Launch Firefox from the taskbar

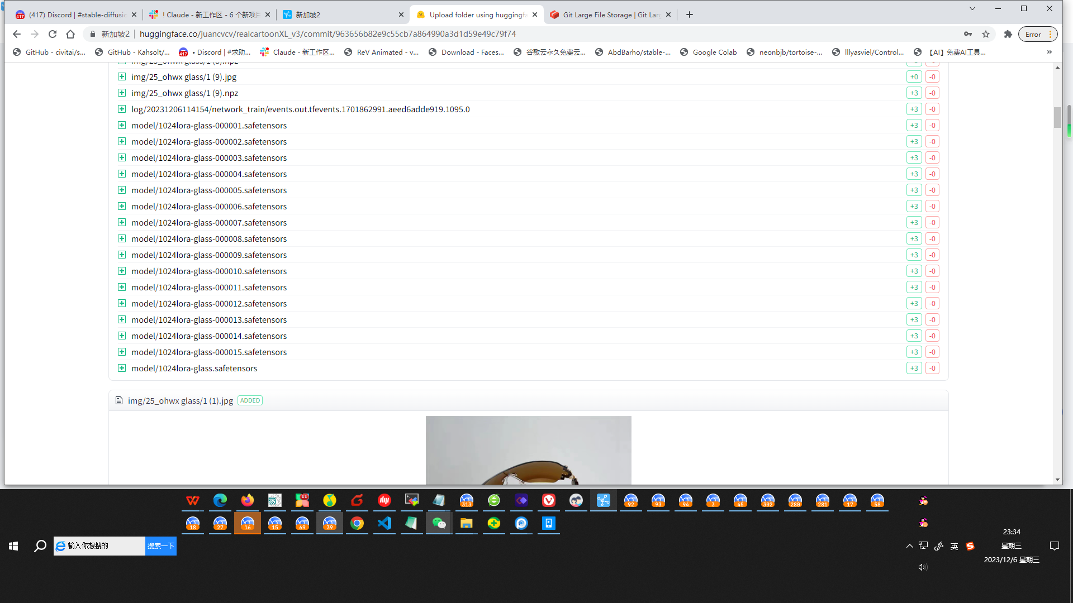248,500
